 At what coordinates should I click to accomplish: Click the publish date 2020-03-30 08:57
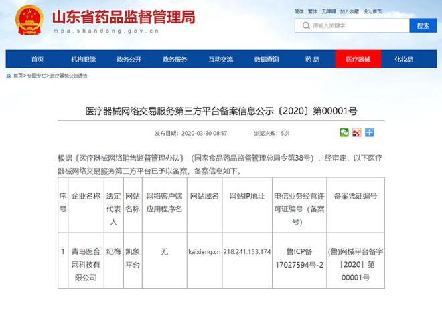click(204, 134)
